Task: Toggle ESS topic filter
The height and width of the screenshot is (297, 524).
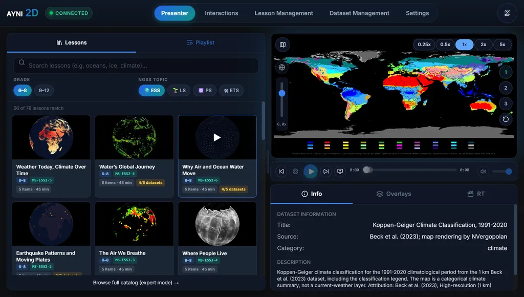Action: (x=151, y=90)
